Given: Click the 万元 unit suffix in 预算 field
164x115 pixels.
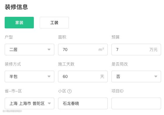Looking at the screenshot, I should (153, 50).
